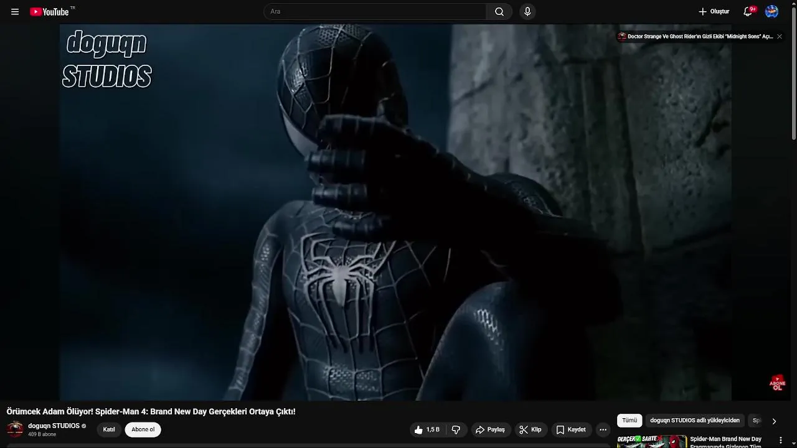Open Spider-Man Brand New Day recommended thumbnail
797x448 pixels.
tap(652, 441)
